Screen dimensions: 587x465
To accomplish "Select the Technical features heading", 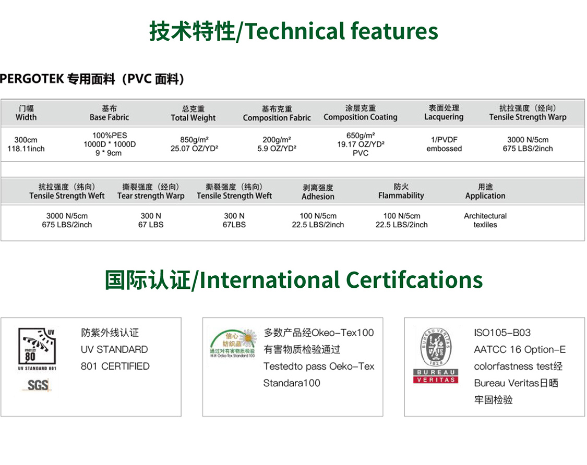I will click(x=294, y=31).
